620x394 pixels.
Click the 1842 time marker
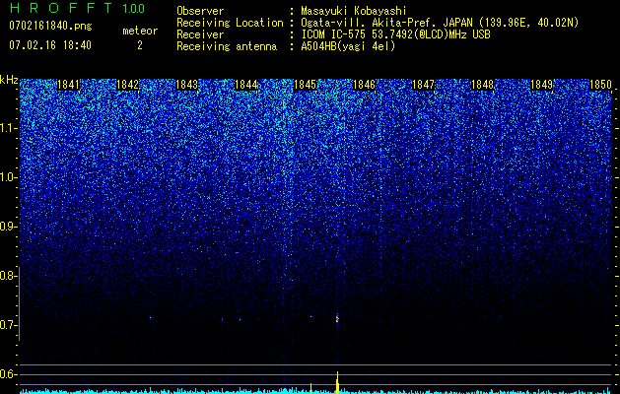tap(128, 85)
